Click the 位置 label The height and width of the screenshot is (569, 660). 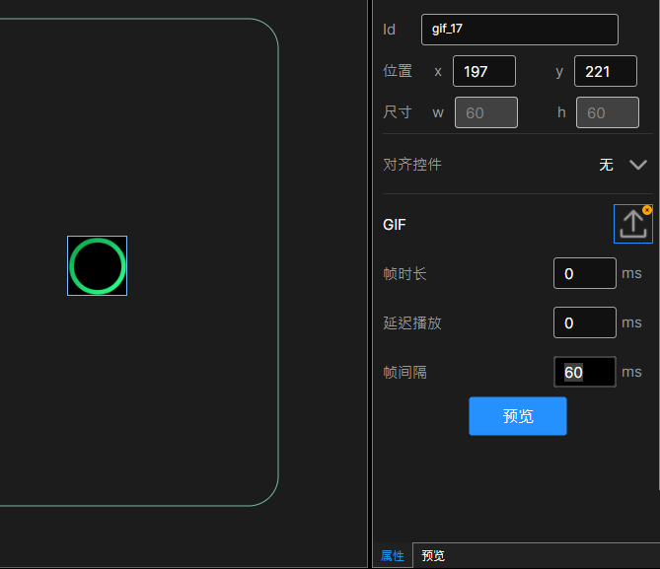click(398, 71)
